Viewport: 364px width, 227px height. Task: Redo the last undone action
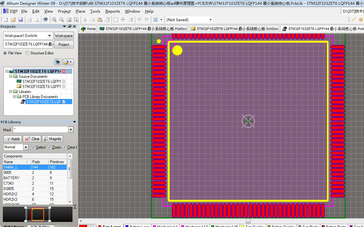coord(147,20)
